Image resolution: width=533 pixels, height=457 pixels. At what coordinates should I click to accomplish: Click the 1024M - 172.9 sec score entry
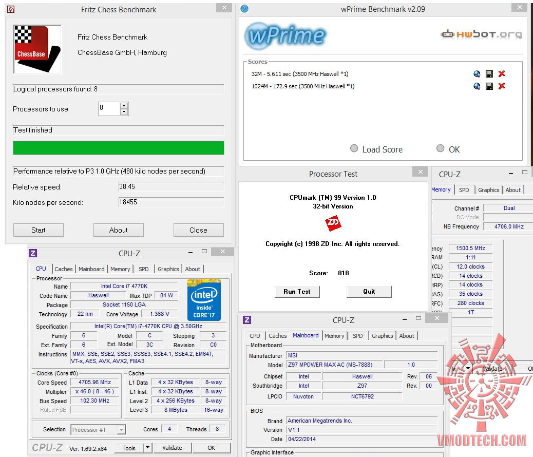[302, 86]
